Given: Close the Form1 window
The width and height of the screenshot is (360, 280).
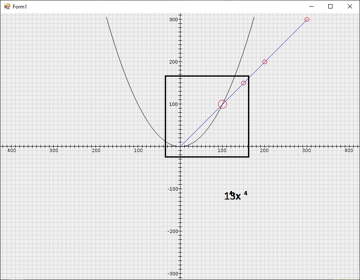Looking at the screenshot, I should 349,6.
